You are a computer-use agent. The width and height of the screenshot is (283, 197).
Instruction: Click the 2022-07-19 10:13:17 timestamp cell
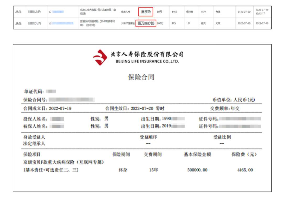click(262, 12)
